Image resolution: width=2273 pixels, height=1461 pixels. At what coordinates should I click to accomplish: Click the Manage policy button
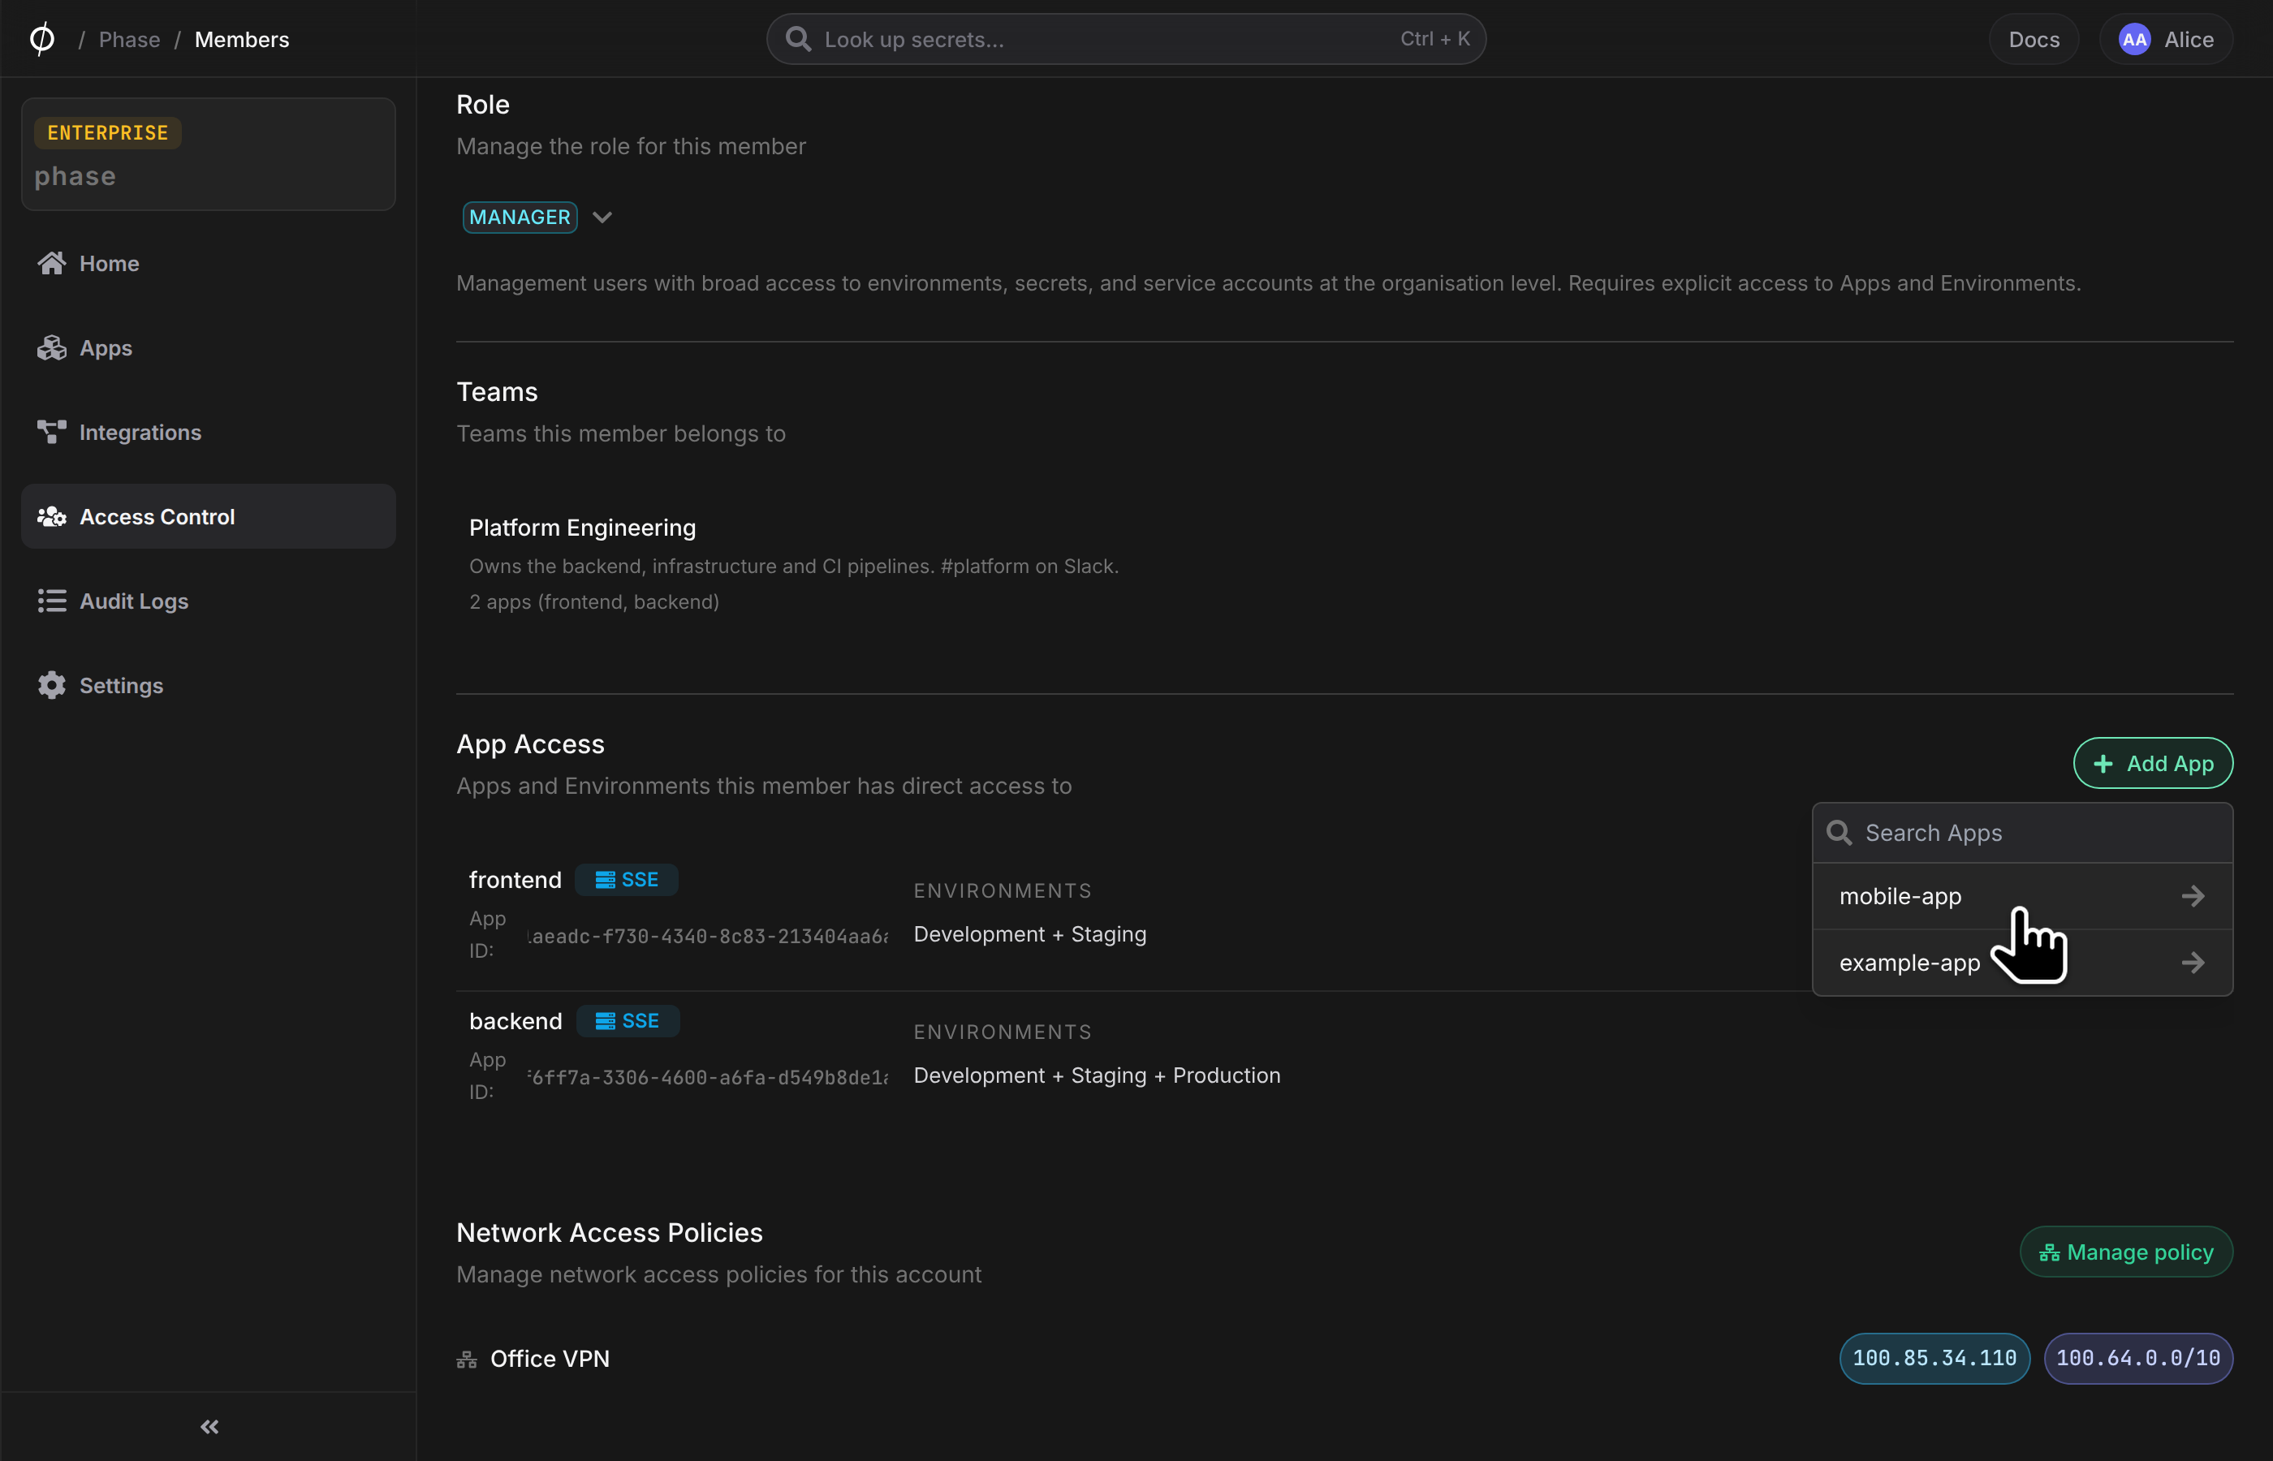[x=2126, y=1252]
